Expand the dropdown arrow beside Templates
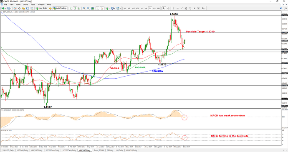Viewport: 288px width, 152px height. coord(120,8)
